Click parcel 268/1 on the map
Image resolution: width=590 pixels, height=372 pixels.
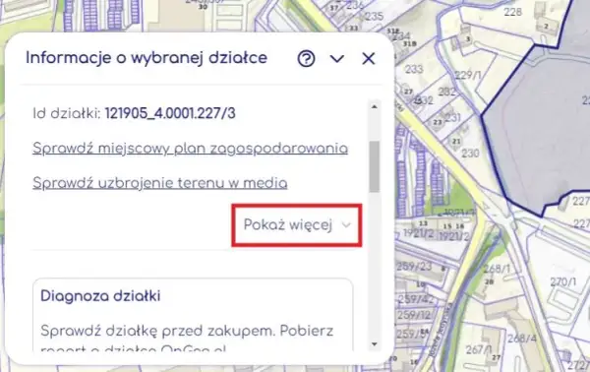[x=497, y=269]
